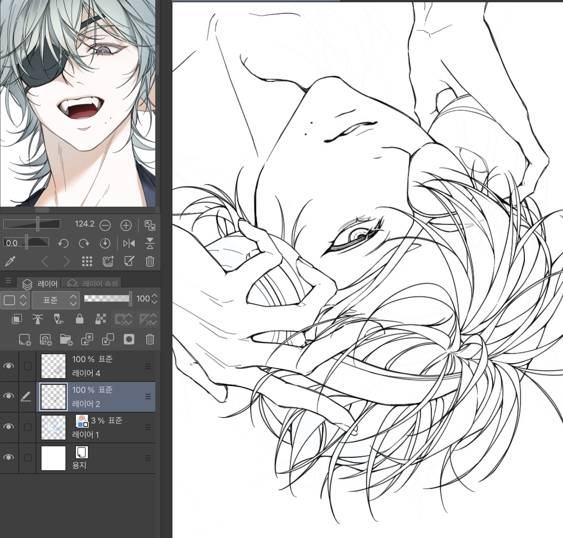Click the zoom in button in Sub View
Image resolution: width=563 pixels, height=538 pixels.
tap(126, 225)
